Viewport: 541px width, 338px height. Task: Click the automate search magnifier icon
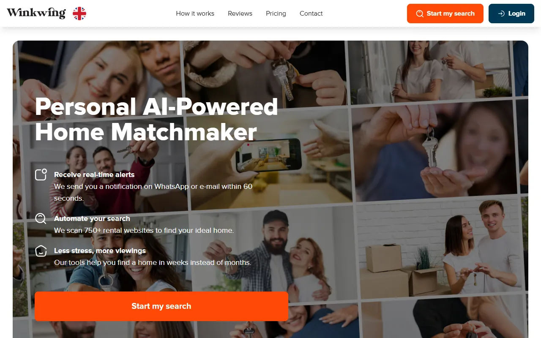[x=41, y=218]
